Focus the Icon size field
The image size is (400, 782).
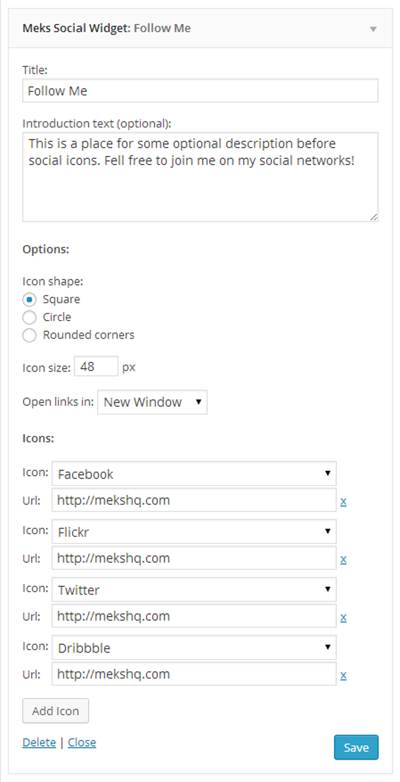coord(96,367)
